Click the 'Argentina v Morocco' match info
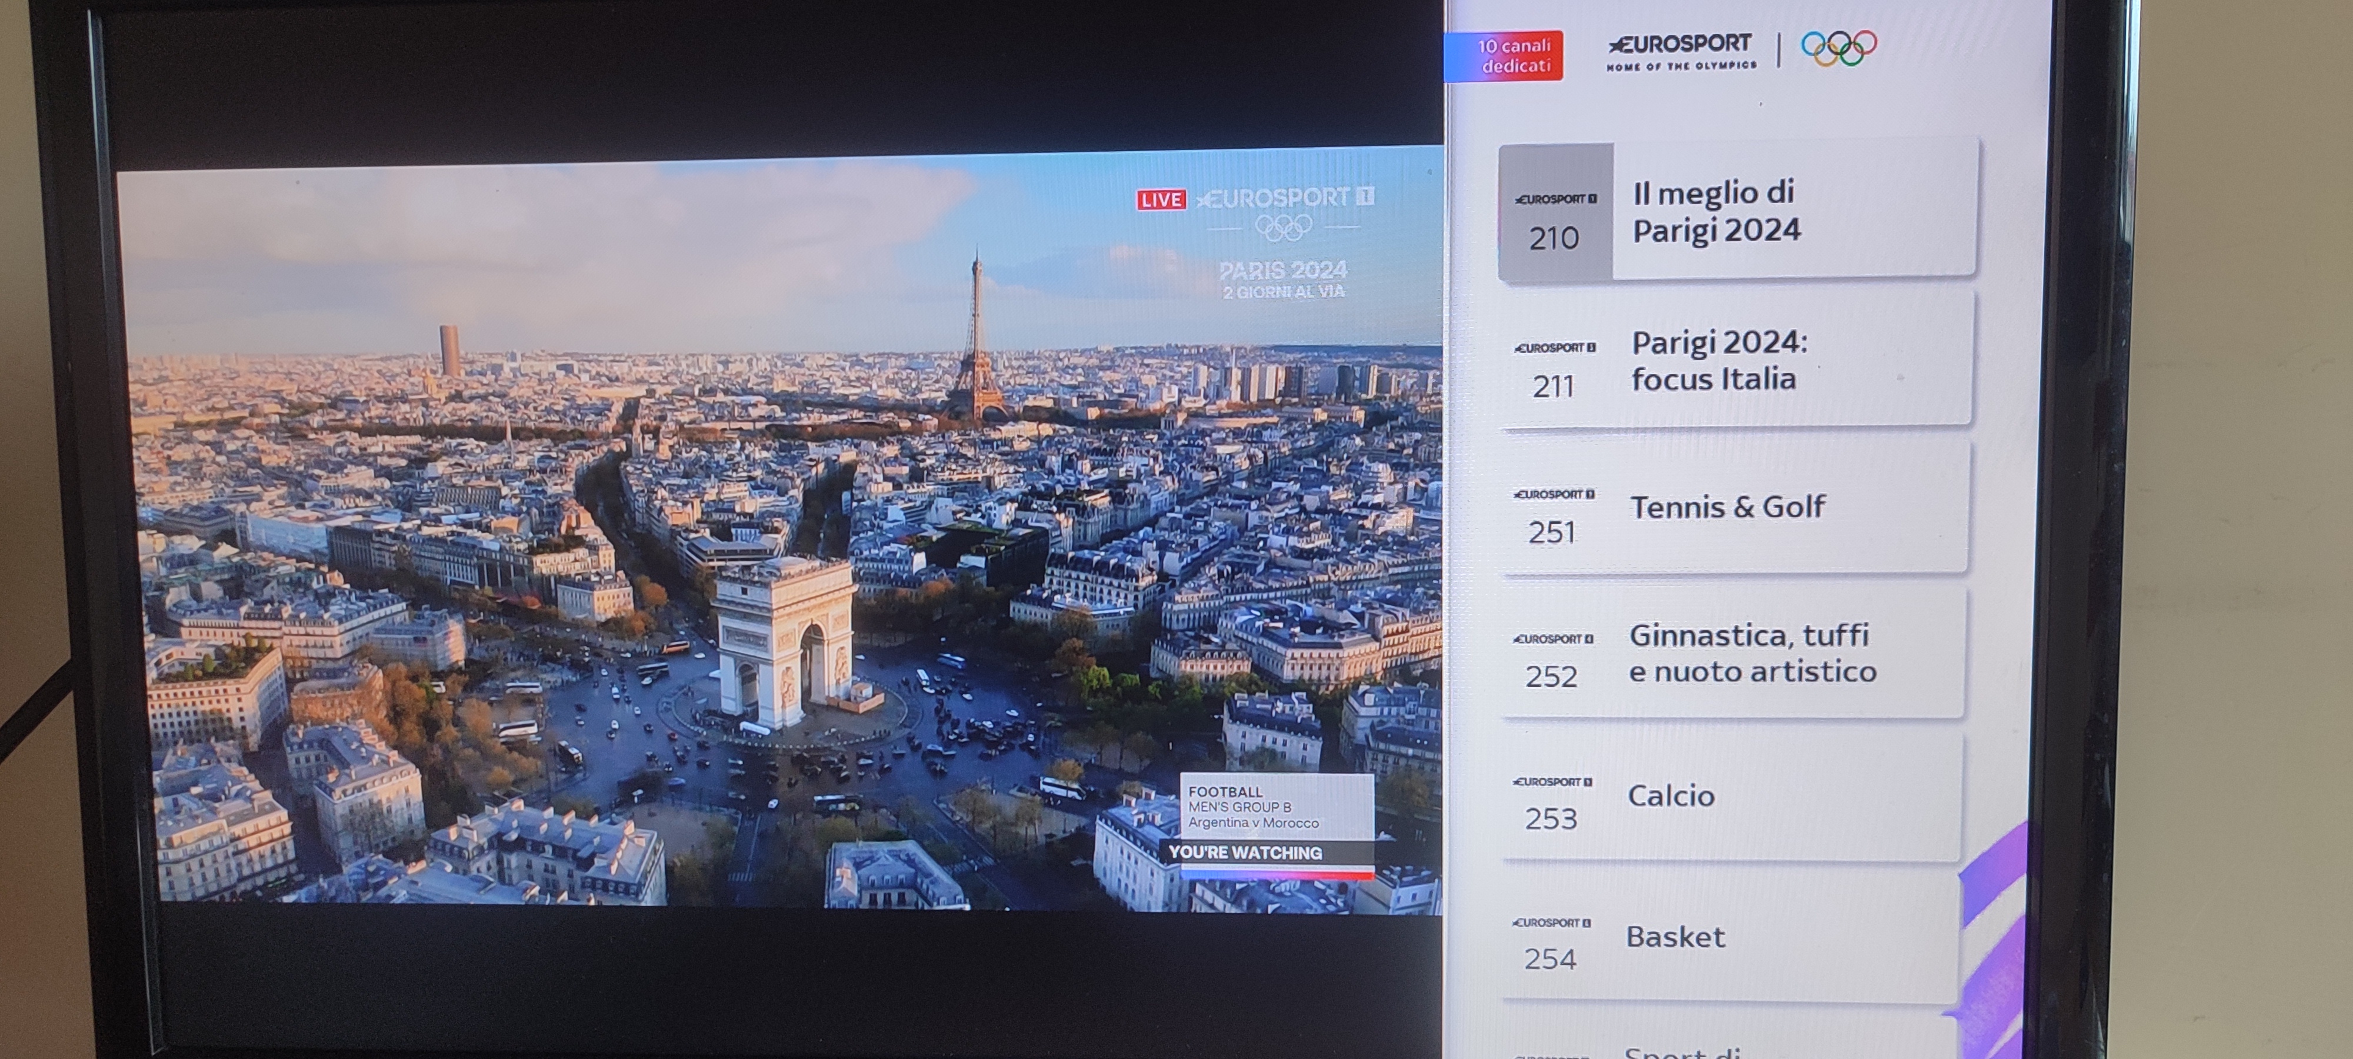The image size is (2353, 1059). click(1253, 823)
